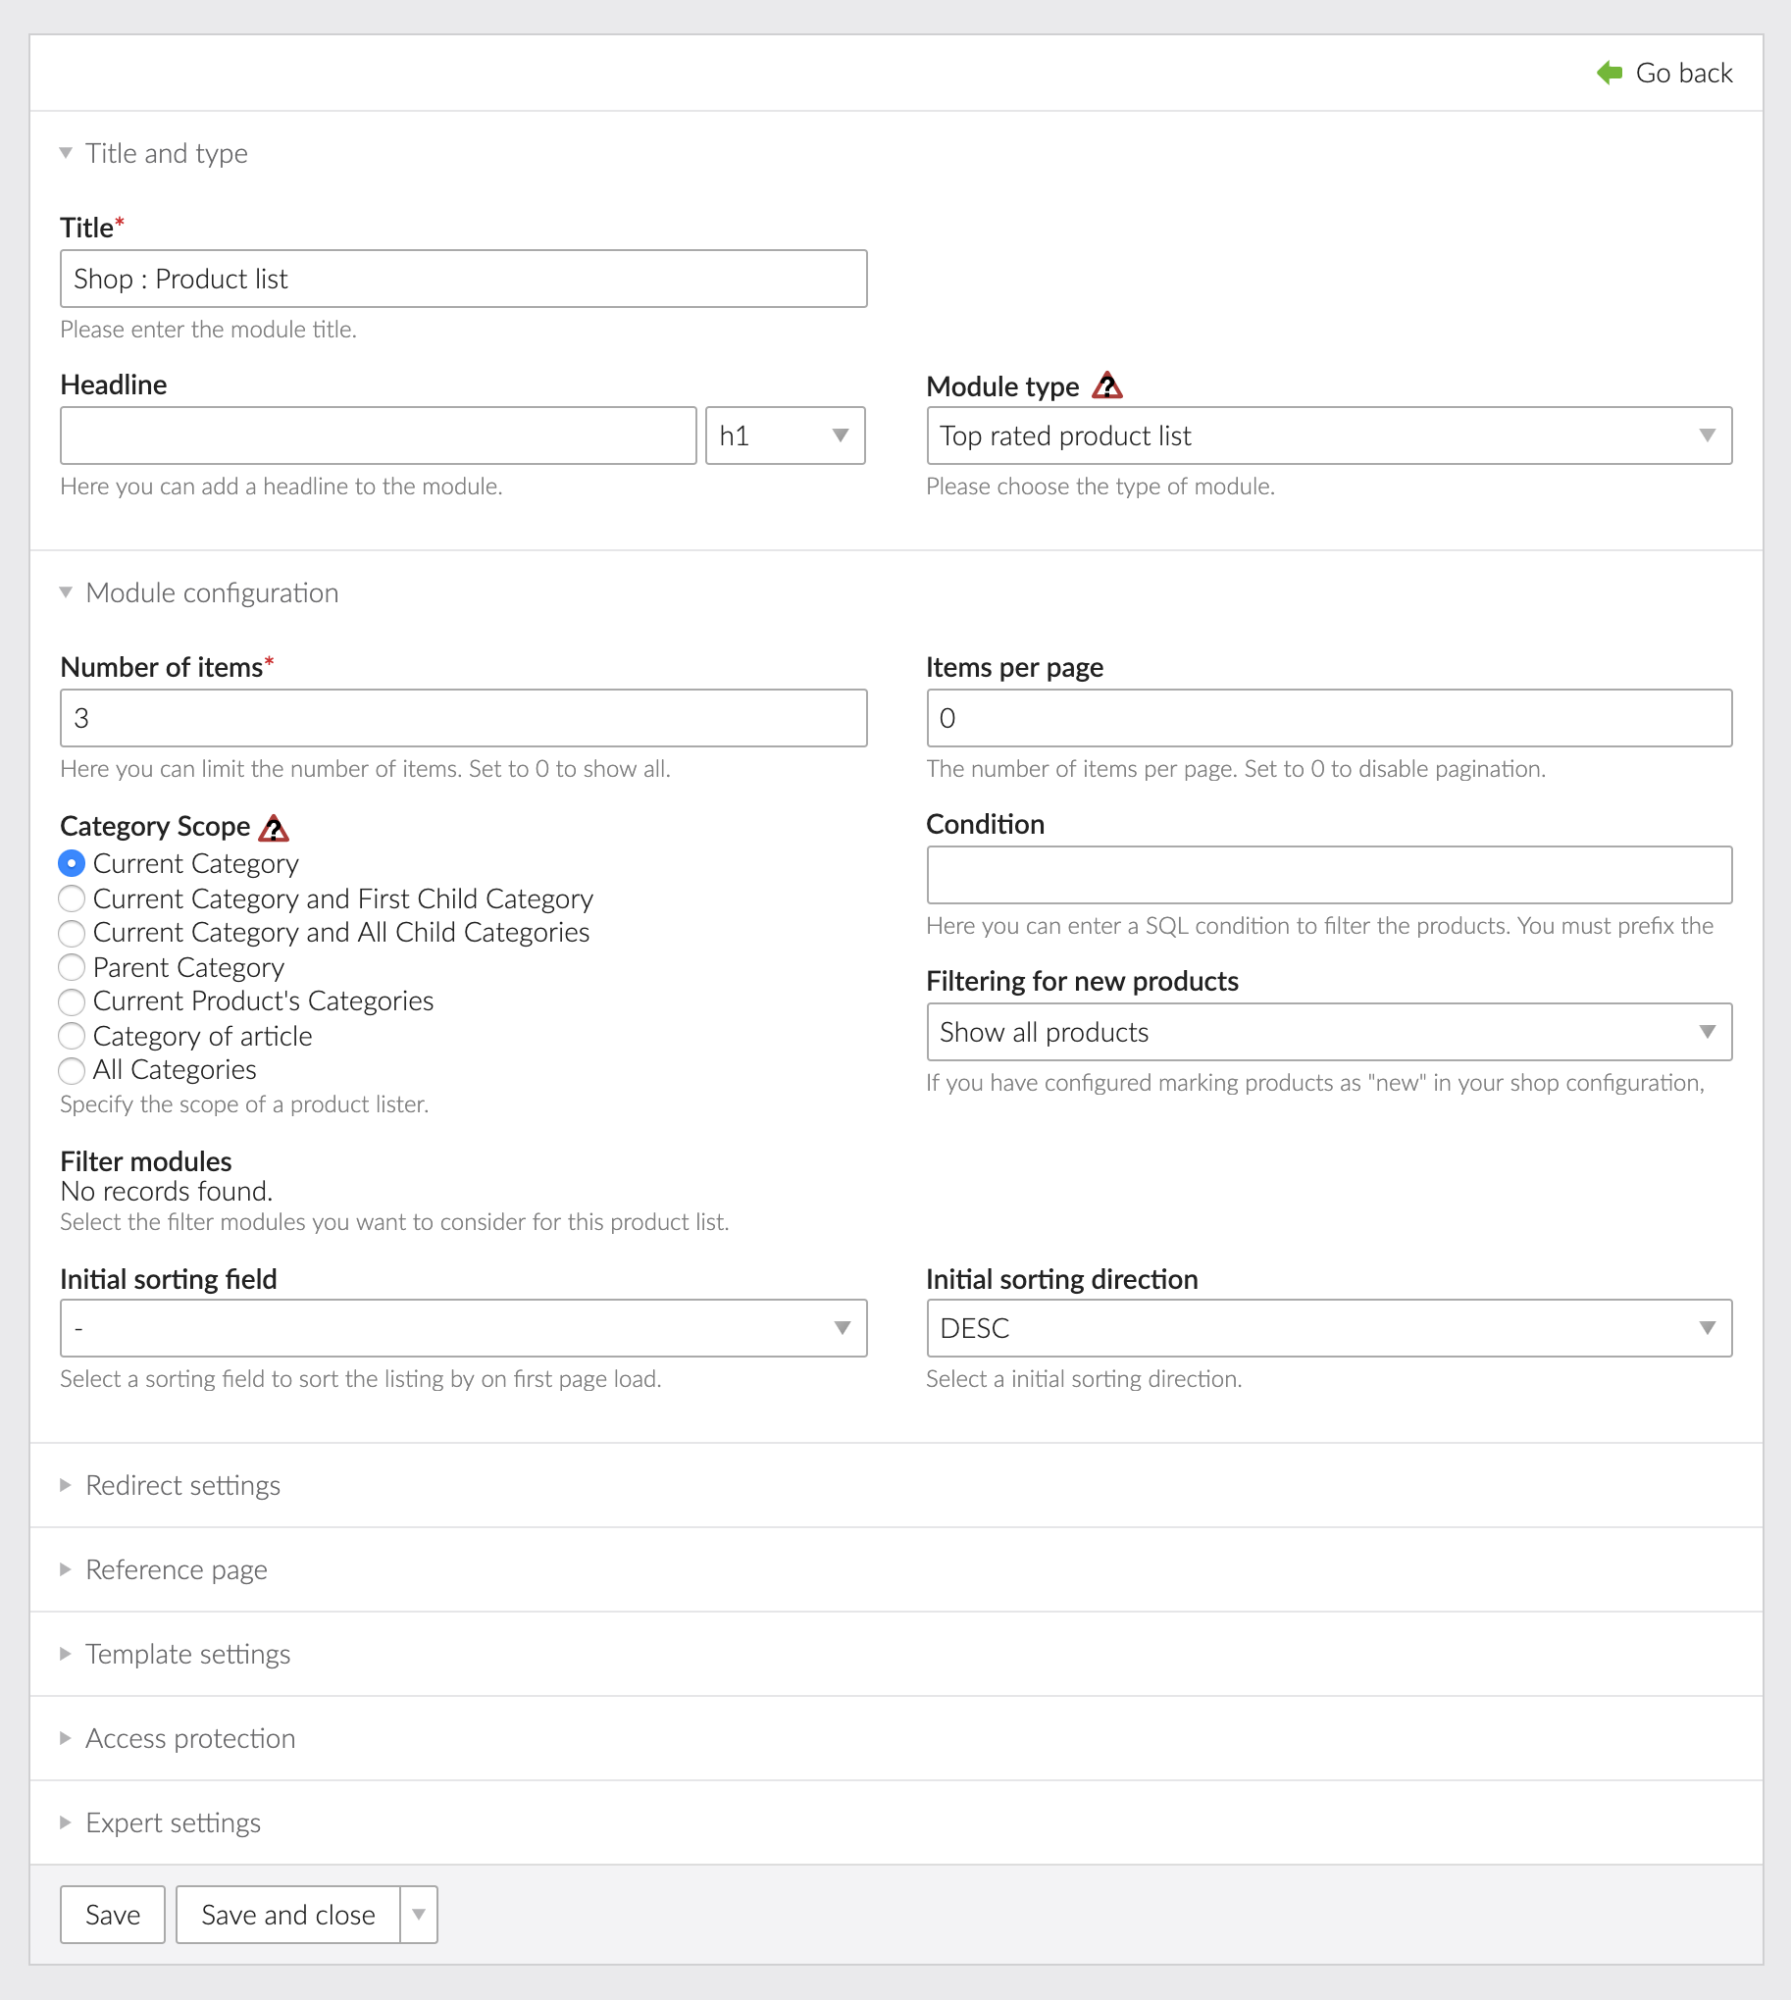This screenshot has height=2000, width=1791.
Task: Click into the Condition input field
Action: (x=1328, y=875)
